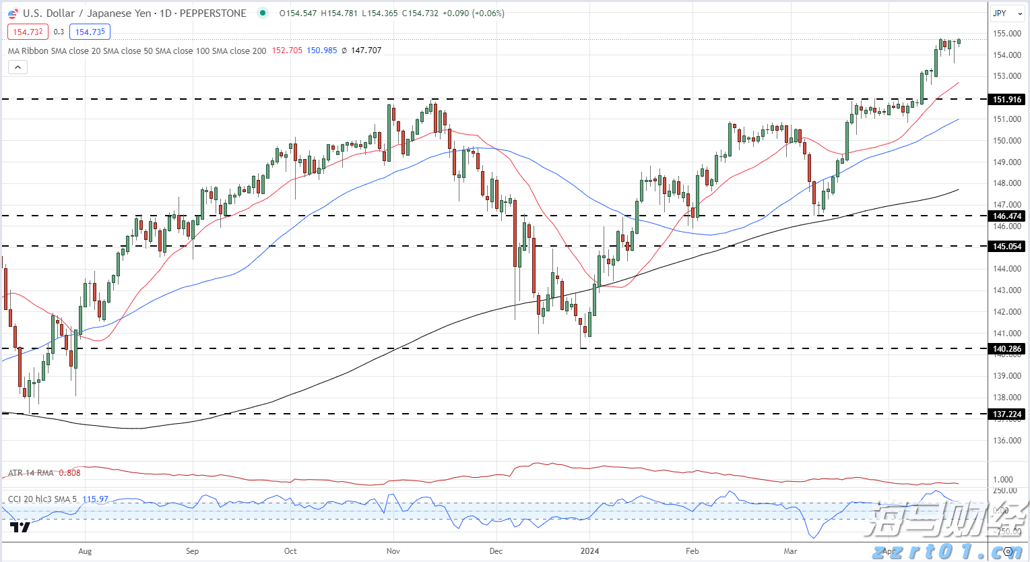Click the daily change +0.090 (+0.06%)
1030x562 pixels.
(x=474, y=13)
